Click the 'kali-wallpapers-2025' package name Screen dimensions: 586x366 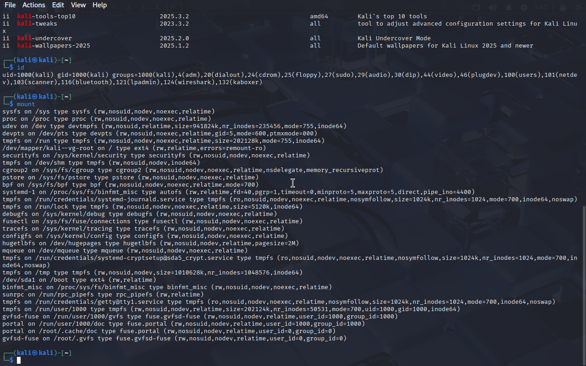coord(54,46)
